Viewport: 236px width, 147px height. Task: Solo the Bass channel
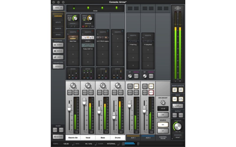[100, 92]
